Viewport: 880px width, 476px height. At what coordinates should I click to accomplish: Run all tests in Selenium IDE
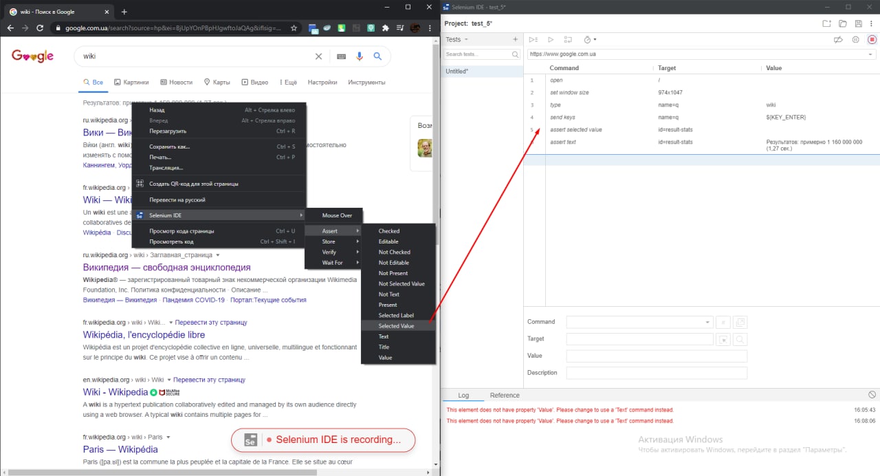(x=533, y=40)
